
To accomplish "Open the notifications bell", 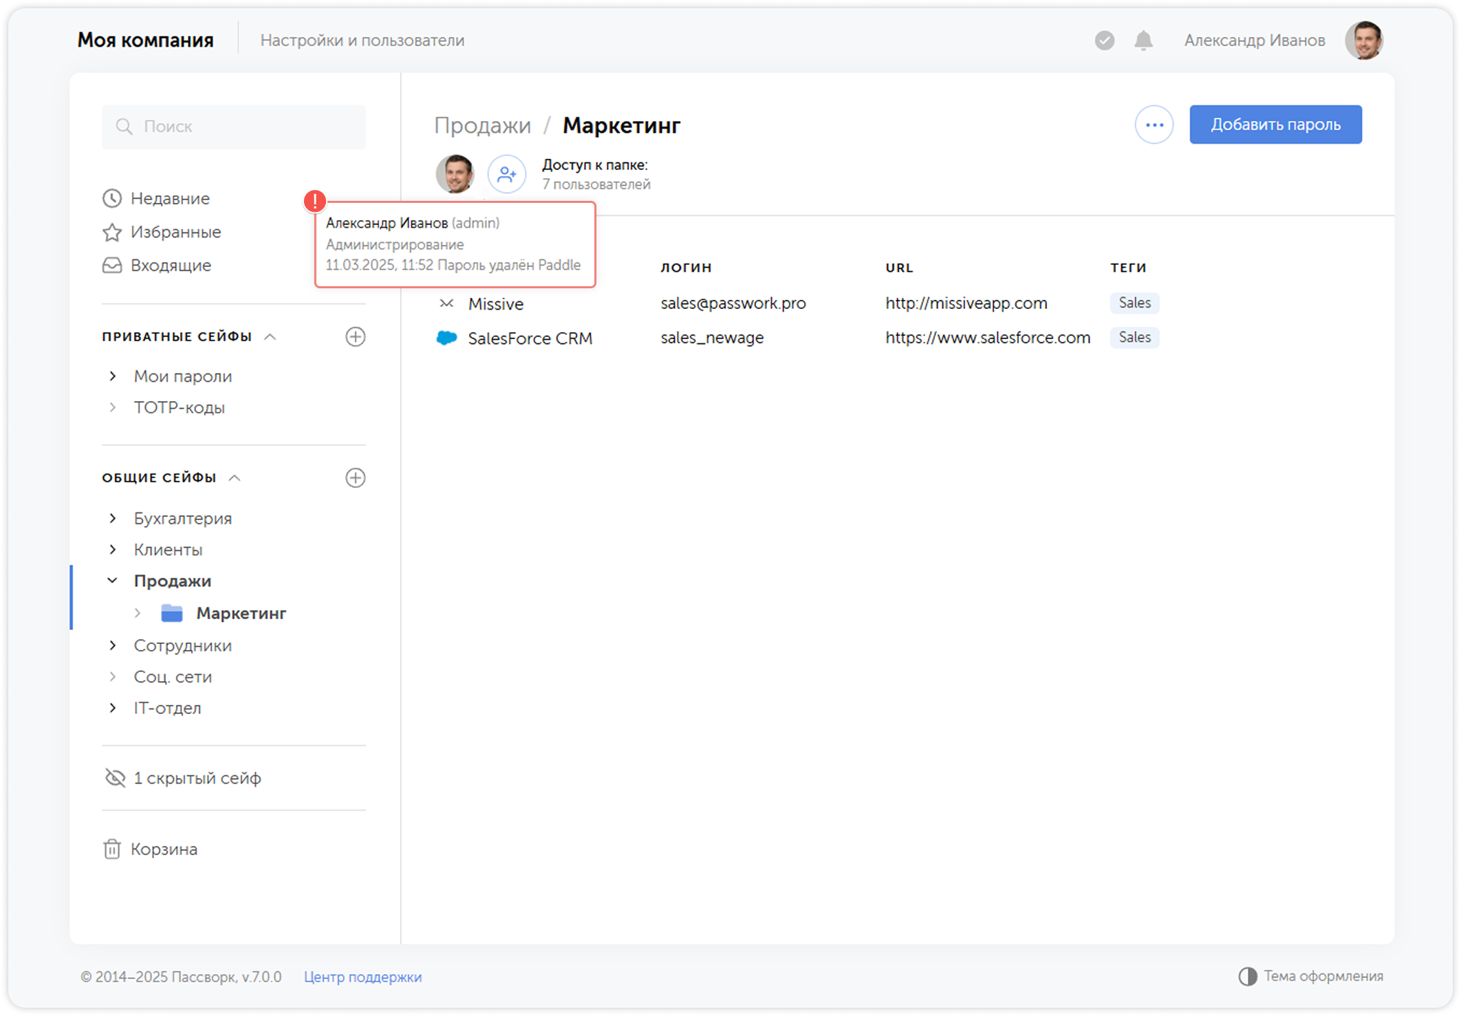I will click(1143, 41).
